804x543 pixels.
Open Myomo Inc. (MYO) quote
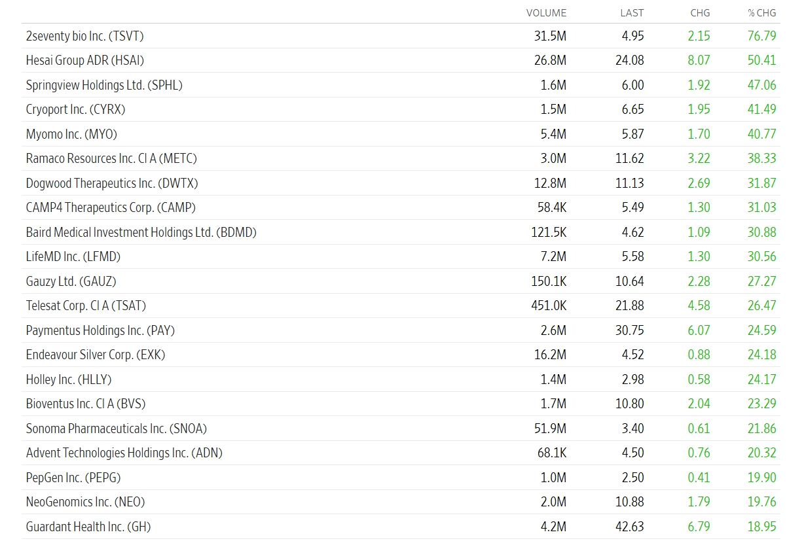pyautogui.click(x=71, y=134)
